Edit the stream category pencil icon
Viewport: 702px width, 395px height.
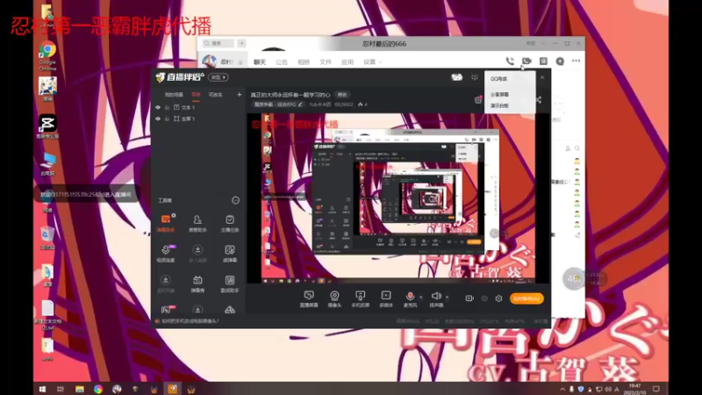click(x=300, y=104)
